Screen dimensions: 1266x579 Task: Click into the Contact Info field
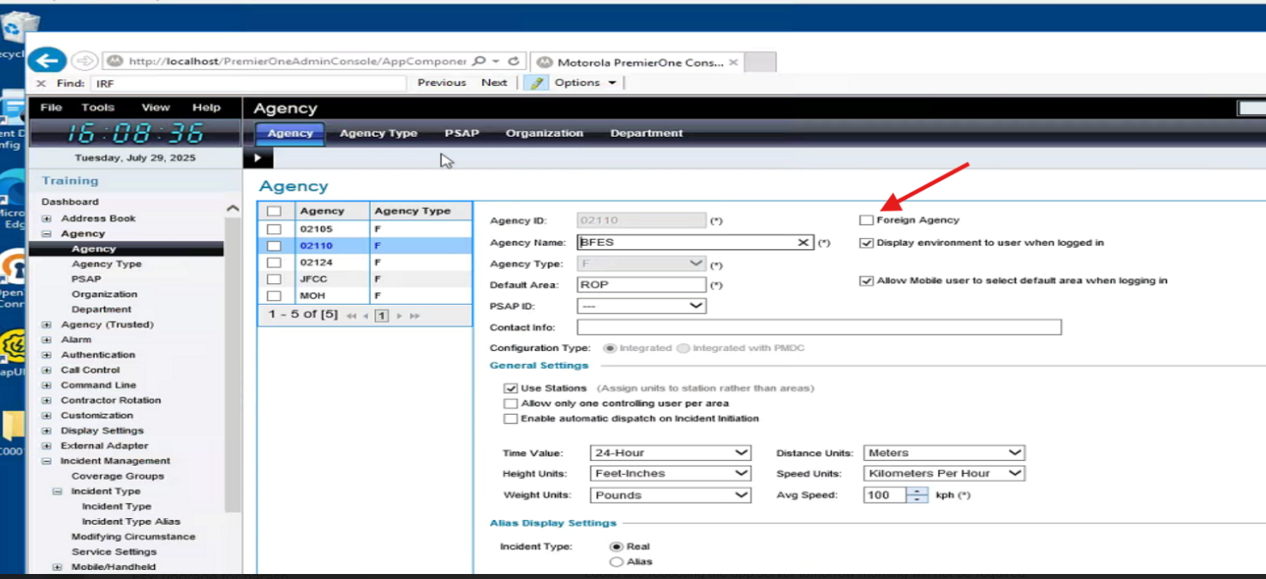[x=818, y=327]
